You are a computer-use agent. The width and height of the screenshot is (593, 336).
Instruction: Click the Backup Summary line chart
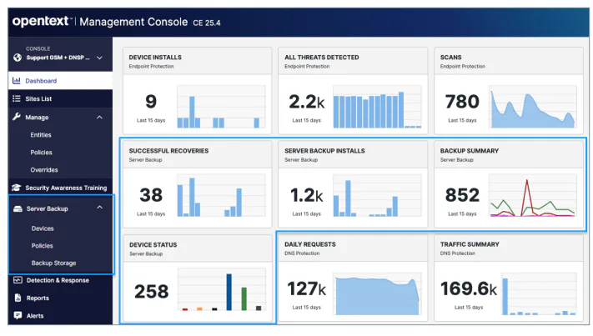[x=533, y=195]
